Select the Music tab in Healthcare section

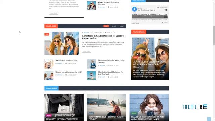pyautogui.click(x=122, y=26)
